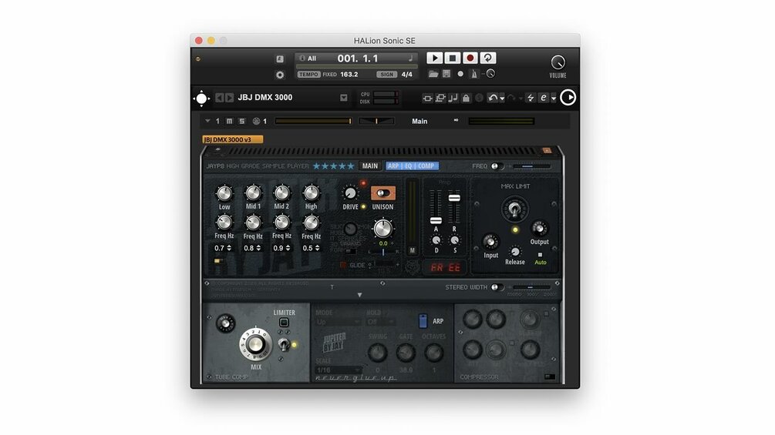Click the Low EQ knob
The width and height of the screenshot is (775, 435).
[224, 193]
